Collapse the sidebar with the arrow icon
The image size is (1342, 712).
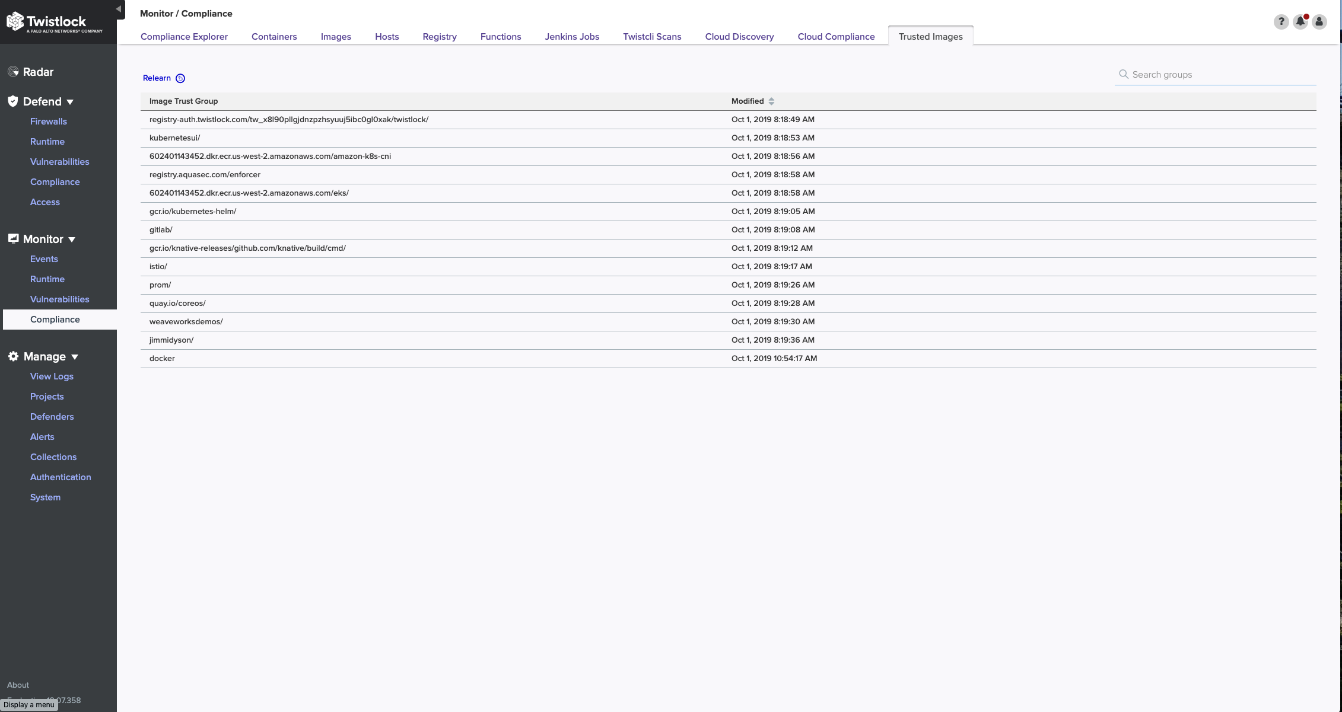pyautogui.click(x=119, y=9)
